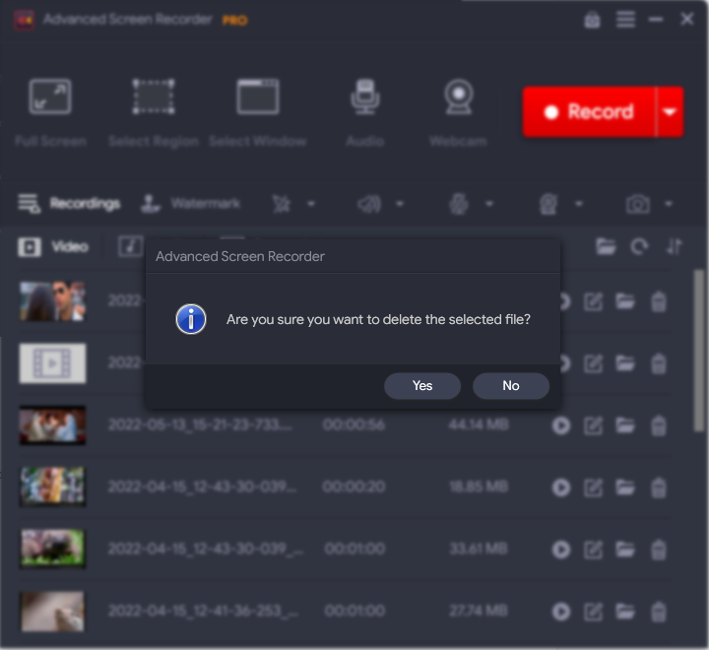
Task: Enable the Webcam recording mode
Action: click(x=458, y=111)
